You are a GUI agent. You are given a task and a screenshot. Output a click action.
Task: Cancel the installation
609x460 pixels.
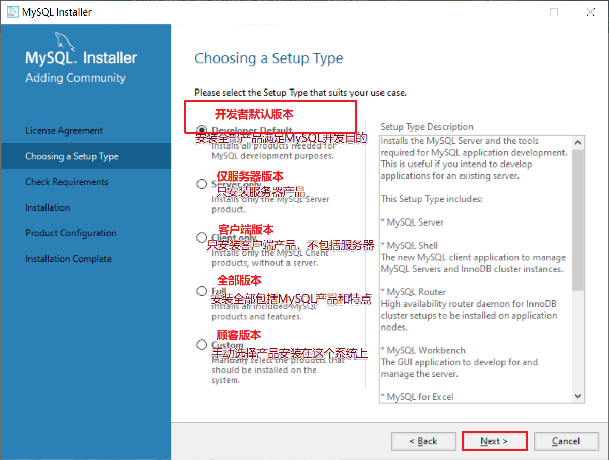(566, 441)
